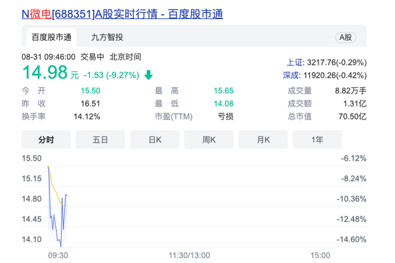Image resolution: width=395 pixels, height=263 pixels.
Task: Click the green down-arrow price change icon
Action: point(148,75)
